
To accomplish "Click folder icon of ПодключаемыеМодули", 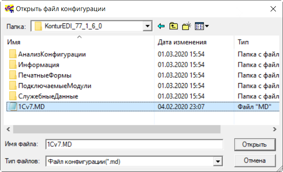I will pyautogui.click(x=12, y=86).
